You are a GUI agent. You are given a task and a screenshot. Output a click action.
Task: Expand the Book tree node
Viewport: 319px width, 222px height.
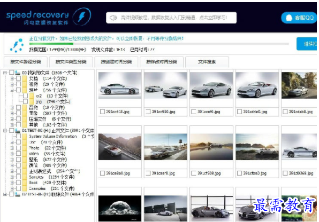point(12,183)
